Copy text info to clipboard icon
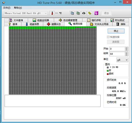The image size is (132, 123). (72, 13)
